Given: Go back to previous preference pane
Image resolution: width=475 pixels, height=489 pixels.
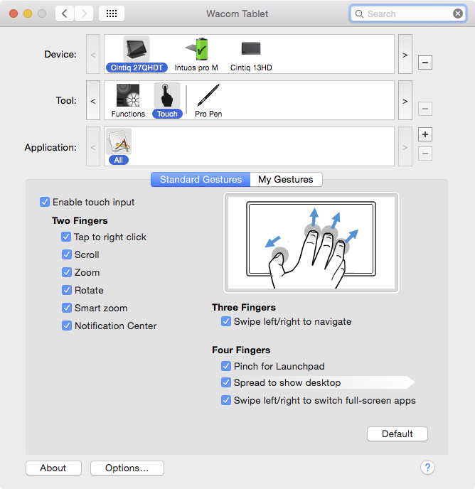Looking at the screenshot, I should pyautogui.click(x=65, y=14).
